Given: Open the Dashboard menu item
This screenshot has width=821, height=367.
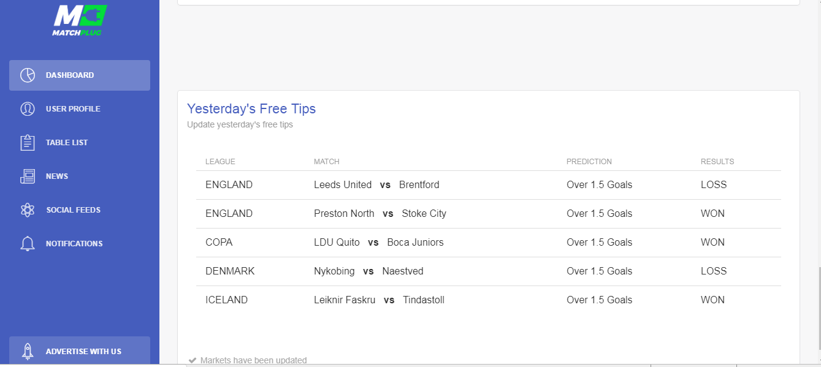Looking at the screenshot, I should point(80,75).
